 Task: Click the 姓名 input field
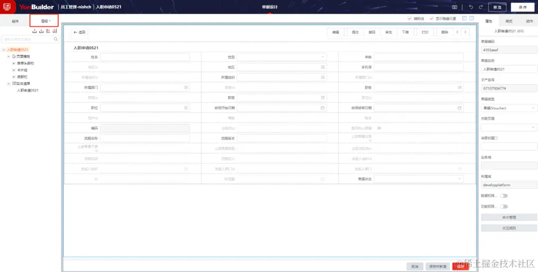coord(145,57)
